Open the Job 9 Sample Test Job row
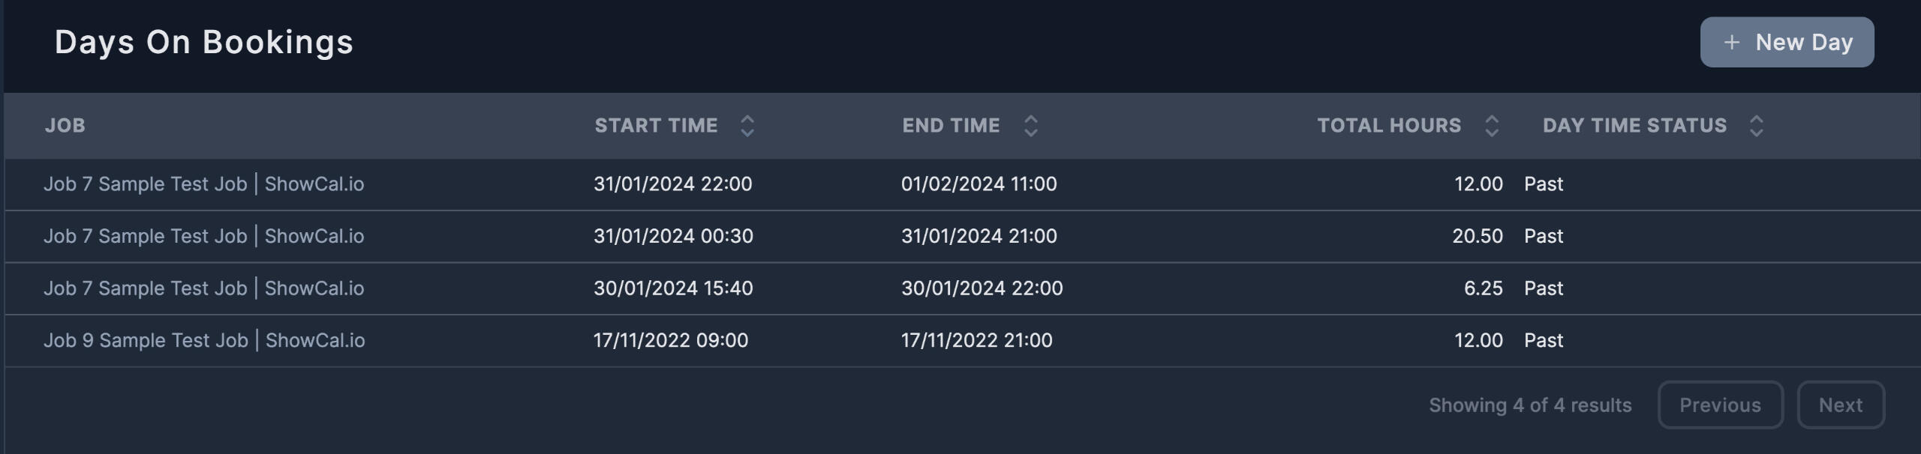 pyautogui.click(x=204, y=341)
